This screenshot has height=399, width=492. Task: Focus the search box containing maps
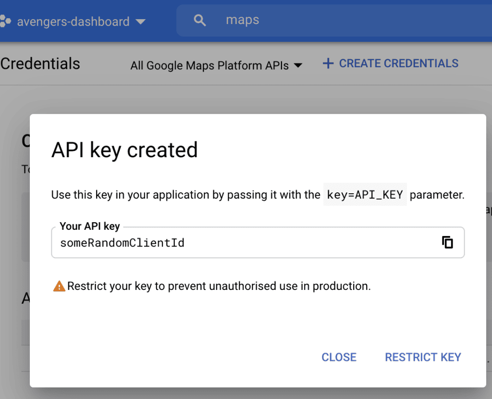(334, 20)
